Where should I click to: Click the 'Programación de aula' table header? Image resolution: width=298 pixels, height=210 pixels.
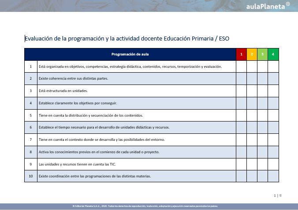pos(130,54)
